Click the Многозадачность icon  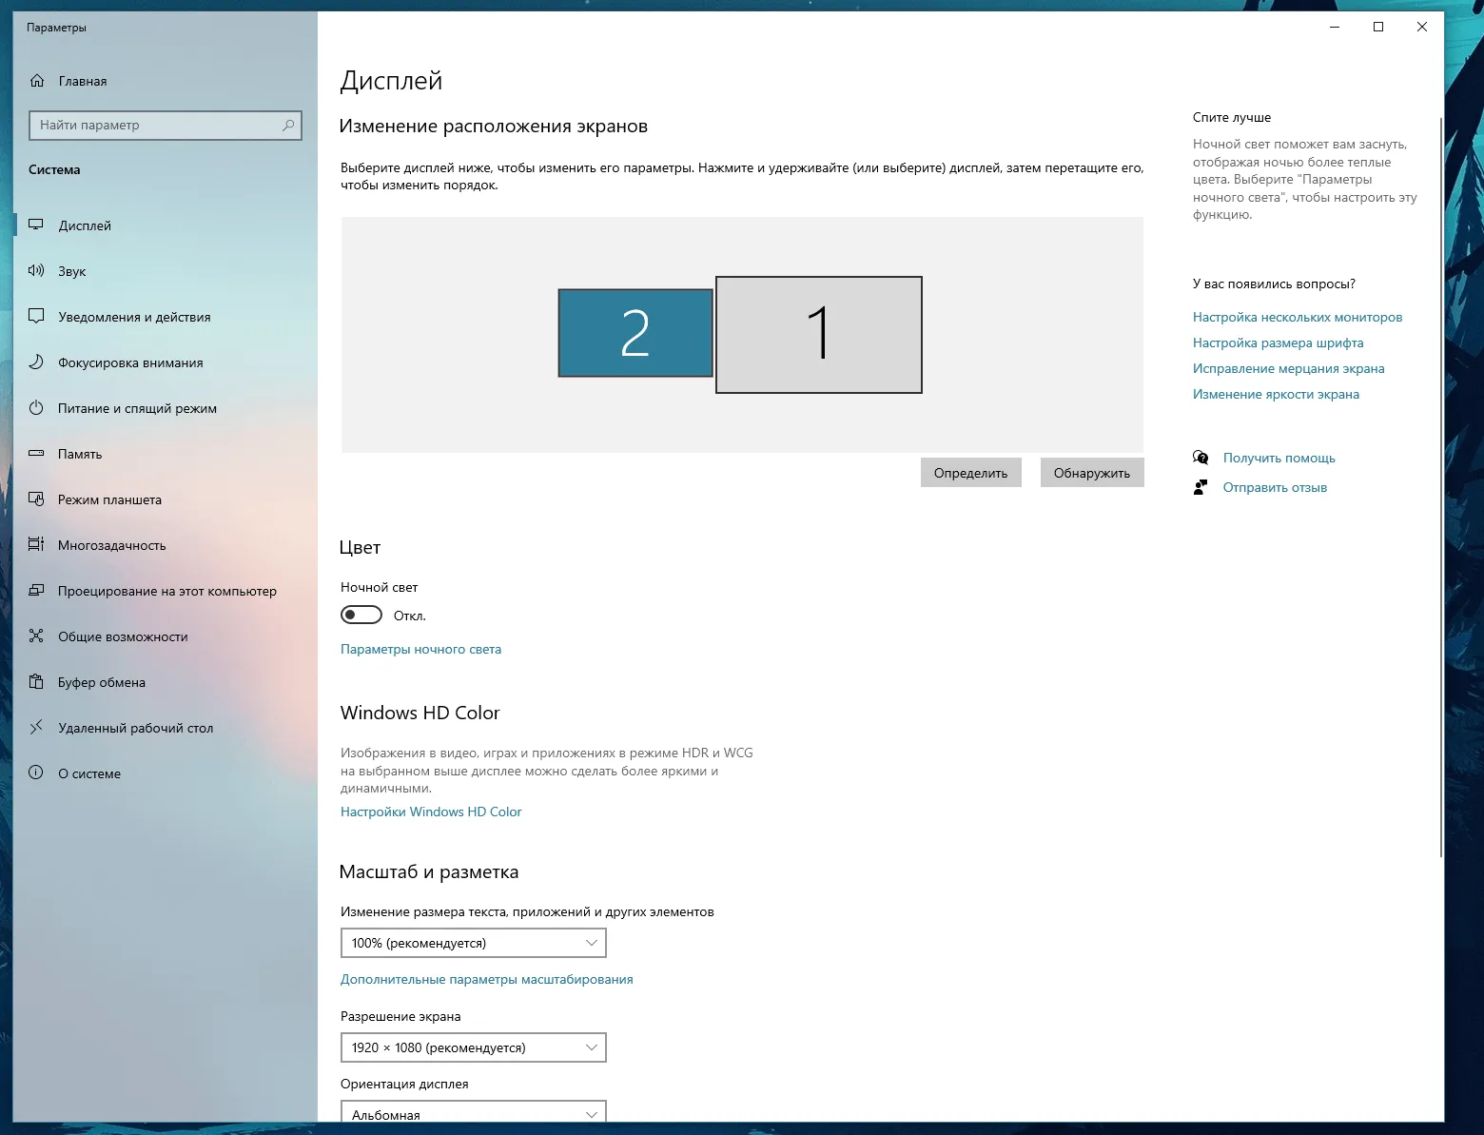tap(36, 545)
